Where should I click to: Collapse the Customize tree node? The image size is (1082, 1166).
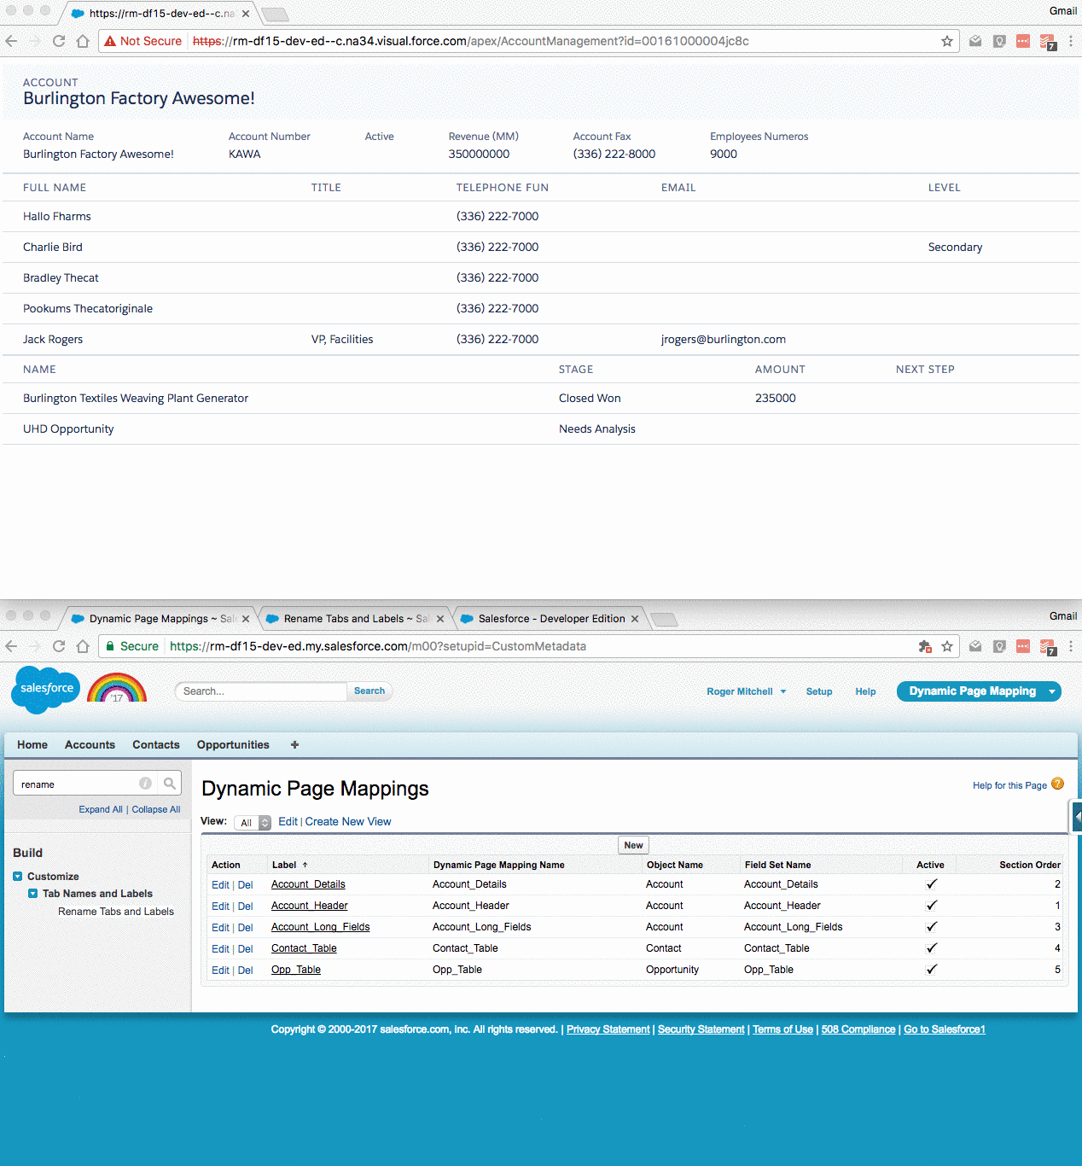[17, 877]
